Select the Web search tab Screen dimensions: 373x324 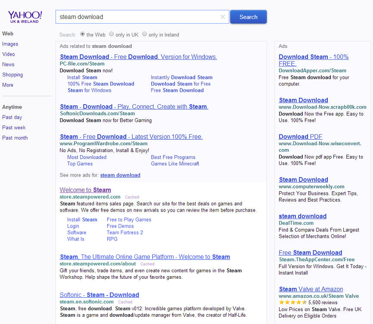[8, 34]
